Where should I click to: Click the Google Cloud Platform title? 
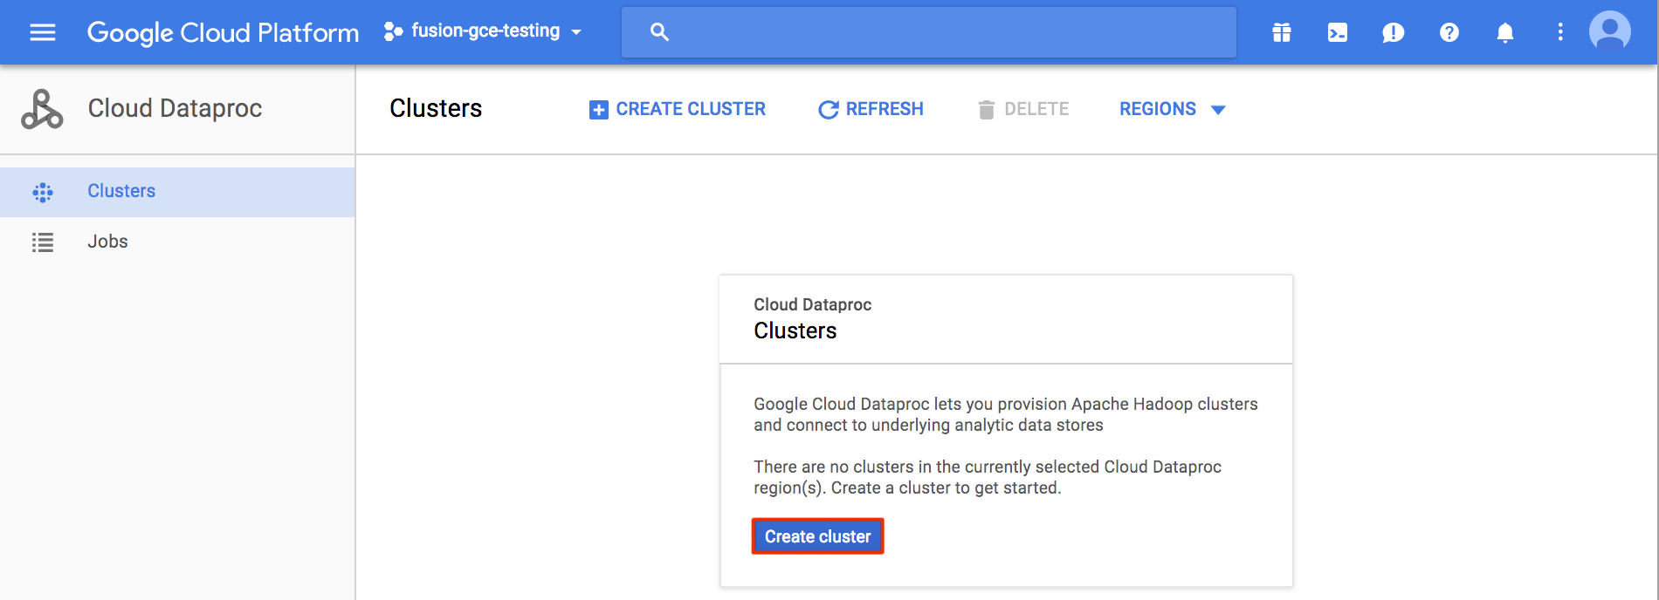coord(223,32)
